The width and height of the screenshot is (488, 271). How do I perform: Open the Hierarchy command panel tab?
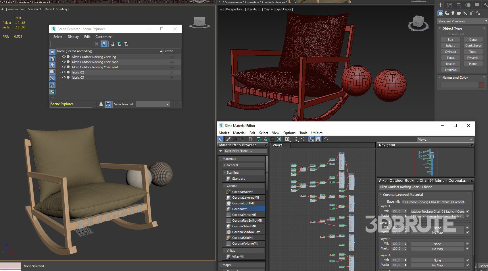click(x=459, y=5)
